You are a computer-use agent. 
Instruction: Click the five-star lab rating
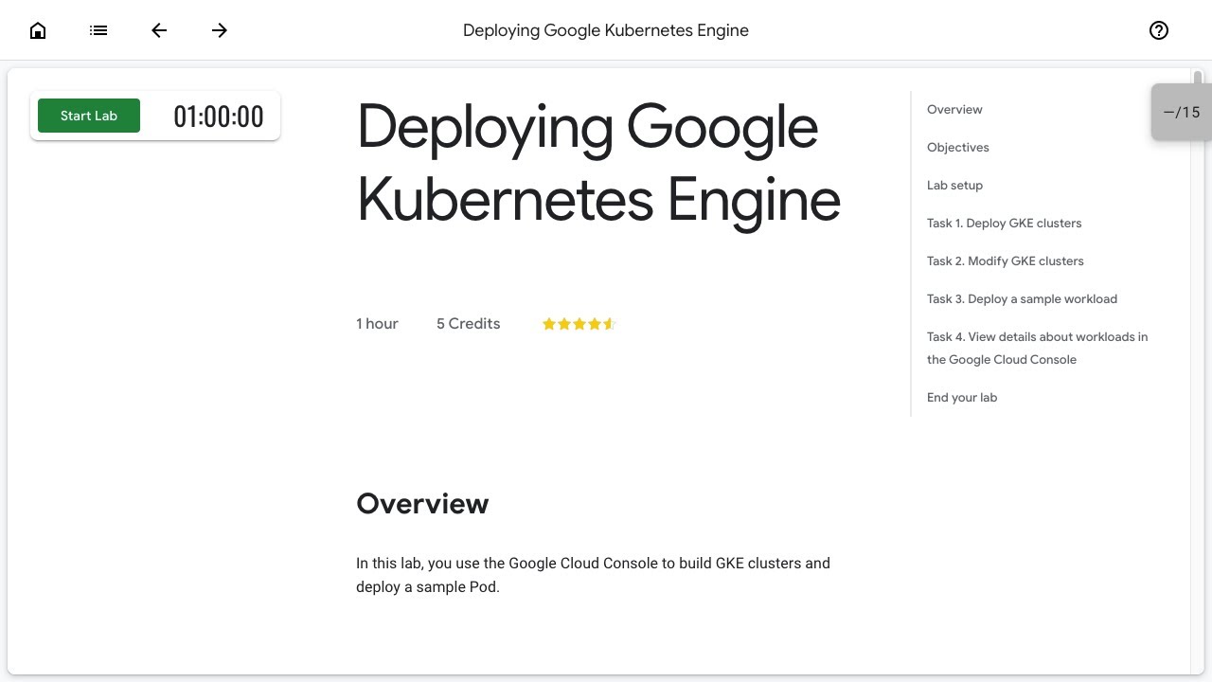click(x=579, y=324)
